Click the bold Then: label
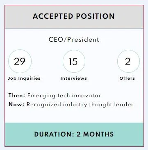 [17, 96]
